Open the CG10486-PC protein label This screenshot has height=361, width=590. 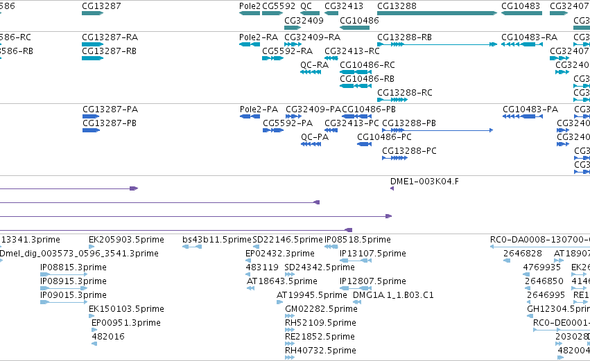point(385,137)
